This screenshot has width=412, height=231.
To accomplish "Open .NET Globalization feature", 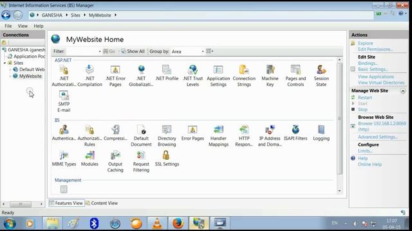I will point(141,76).
